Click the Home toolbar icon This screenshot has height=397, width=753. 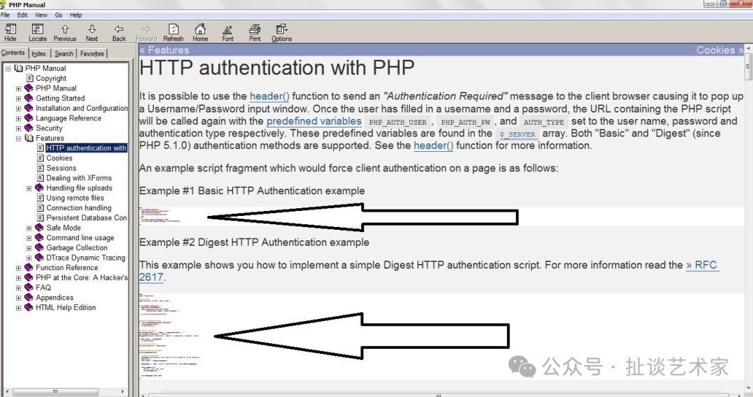(x=200, y=29)
